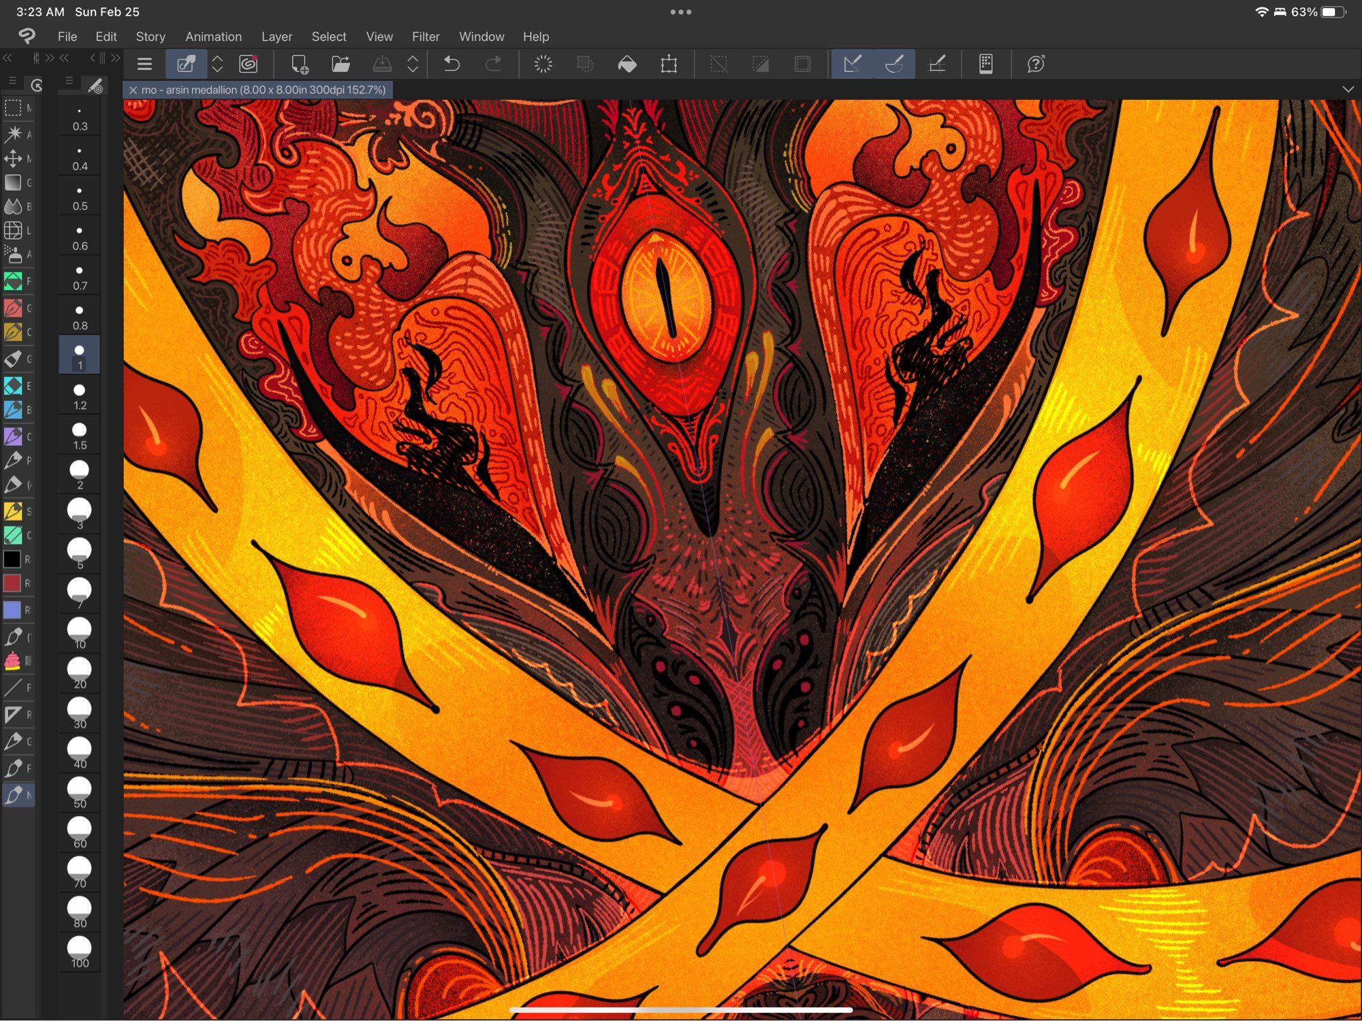
Task: Select the airbrush spray tool
Action: (13, 255)
